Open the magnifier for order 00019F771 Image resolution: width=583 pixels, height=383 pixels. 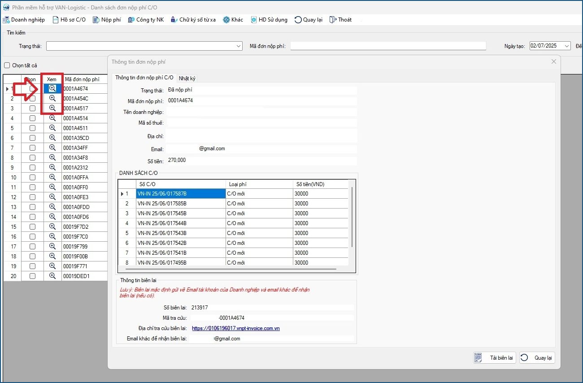click(52, 266)
